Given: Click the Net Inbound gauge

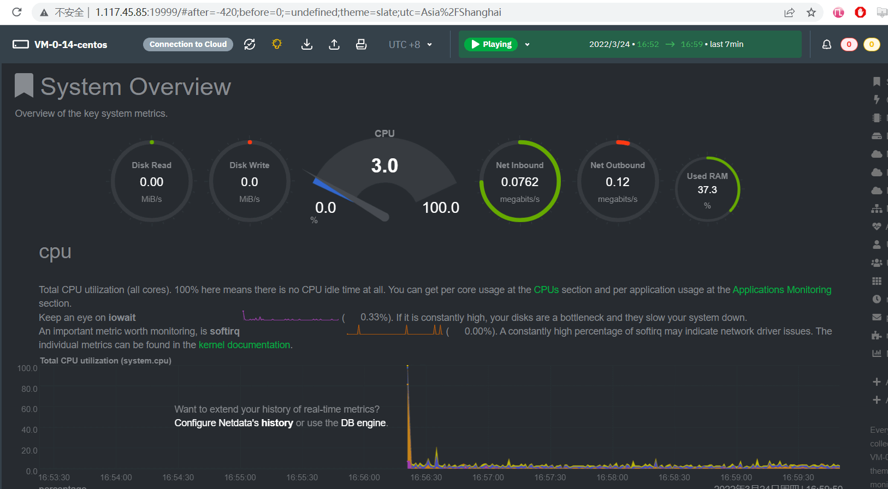Looking at the screenshot, I should pos(520,181).
